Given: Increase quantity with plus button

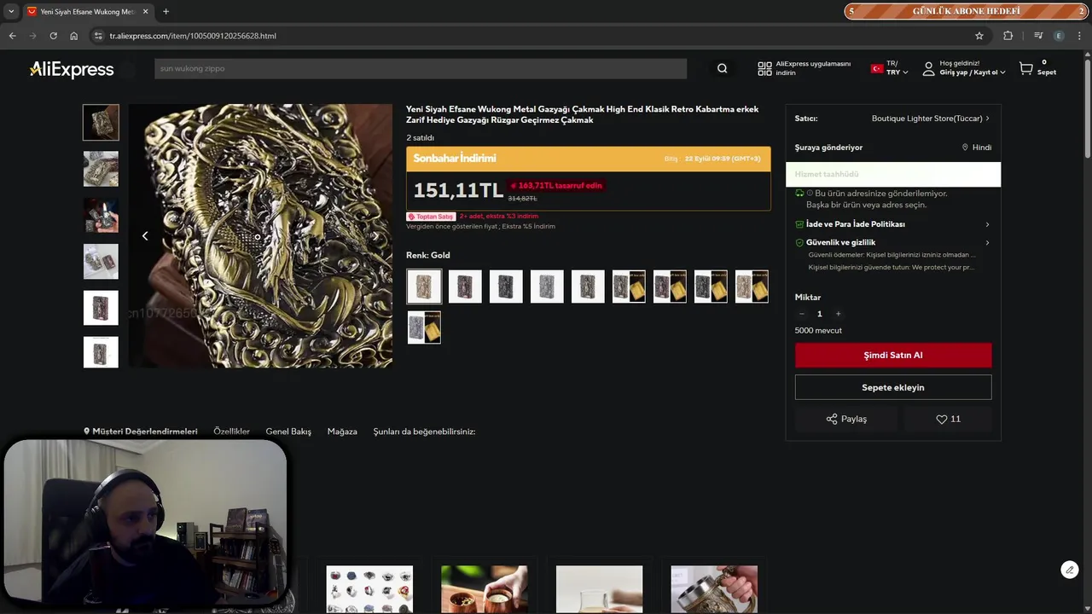Looking at the screenshot, I should (838, 314).
